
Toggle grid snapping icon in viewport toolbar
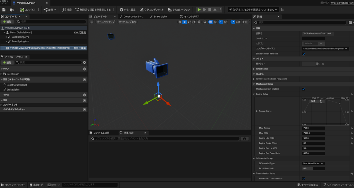pos(210,22)
